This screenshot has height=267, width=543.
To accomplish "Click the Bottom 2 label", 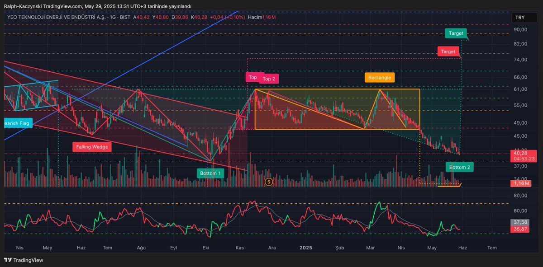I will 460,167.
